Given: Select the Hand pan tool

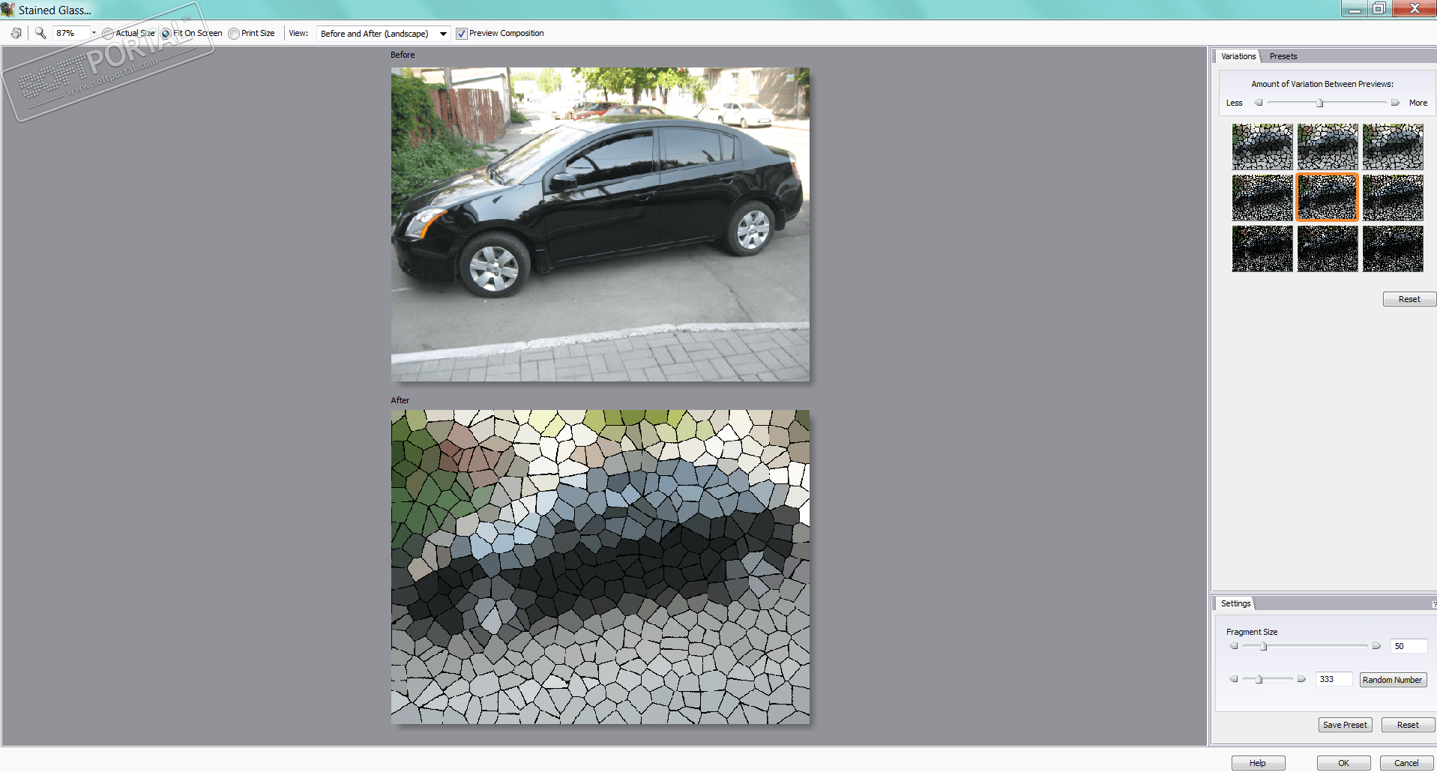Looking at the screenshot, I should pos(16,33).
